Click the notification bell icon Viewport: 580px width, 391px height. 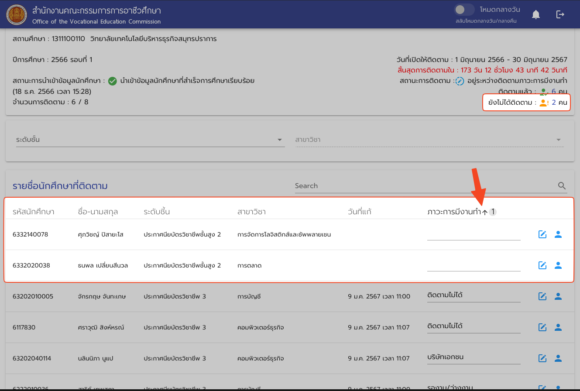[536, 14]
